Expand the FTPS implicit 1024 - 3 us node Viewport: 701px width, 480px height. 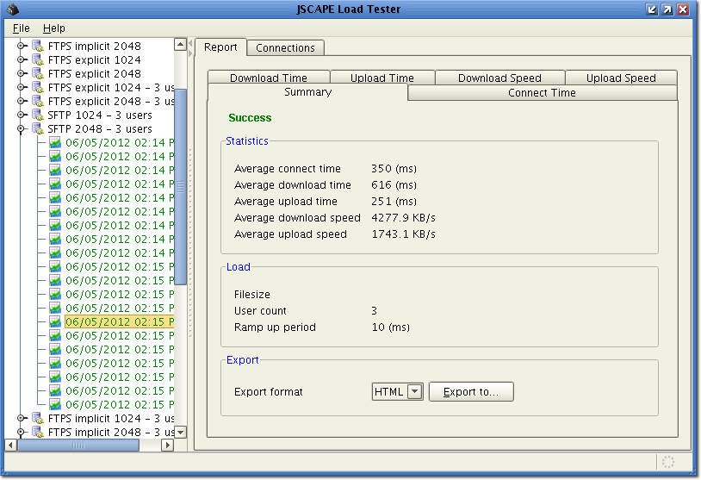(x=21, y=419)
